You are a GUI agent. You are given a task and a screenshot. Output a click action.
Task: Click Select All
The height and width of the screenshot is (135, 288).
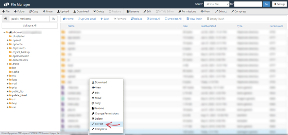(154, 19)
